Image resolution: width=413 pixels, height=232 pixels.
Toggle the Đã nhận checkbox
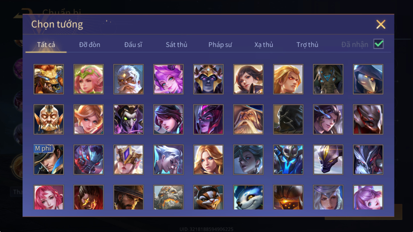pos(379,44)
